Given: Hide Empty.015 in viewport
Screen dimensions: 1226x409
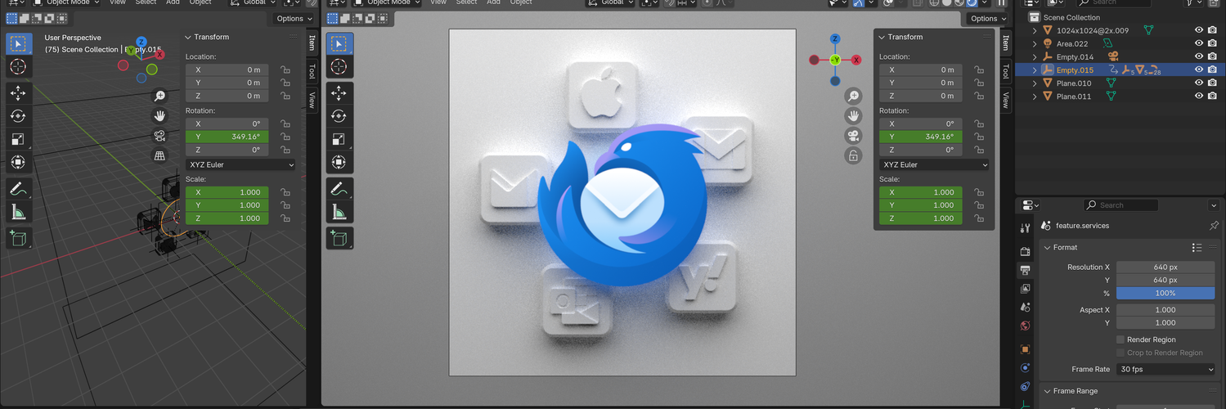Looking at the screenshot, I should [1199, 70].
